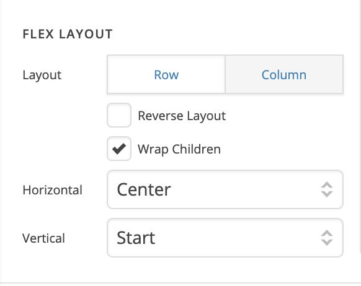Switch layout to Column
Screen dimensions: 361x286
pyautogui.click(x=284, y=74)
